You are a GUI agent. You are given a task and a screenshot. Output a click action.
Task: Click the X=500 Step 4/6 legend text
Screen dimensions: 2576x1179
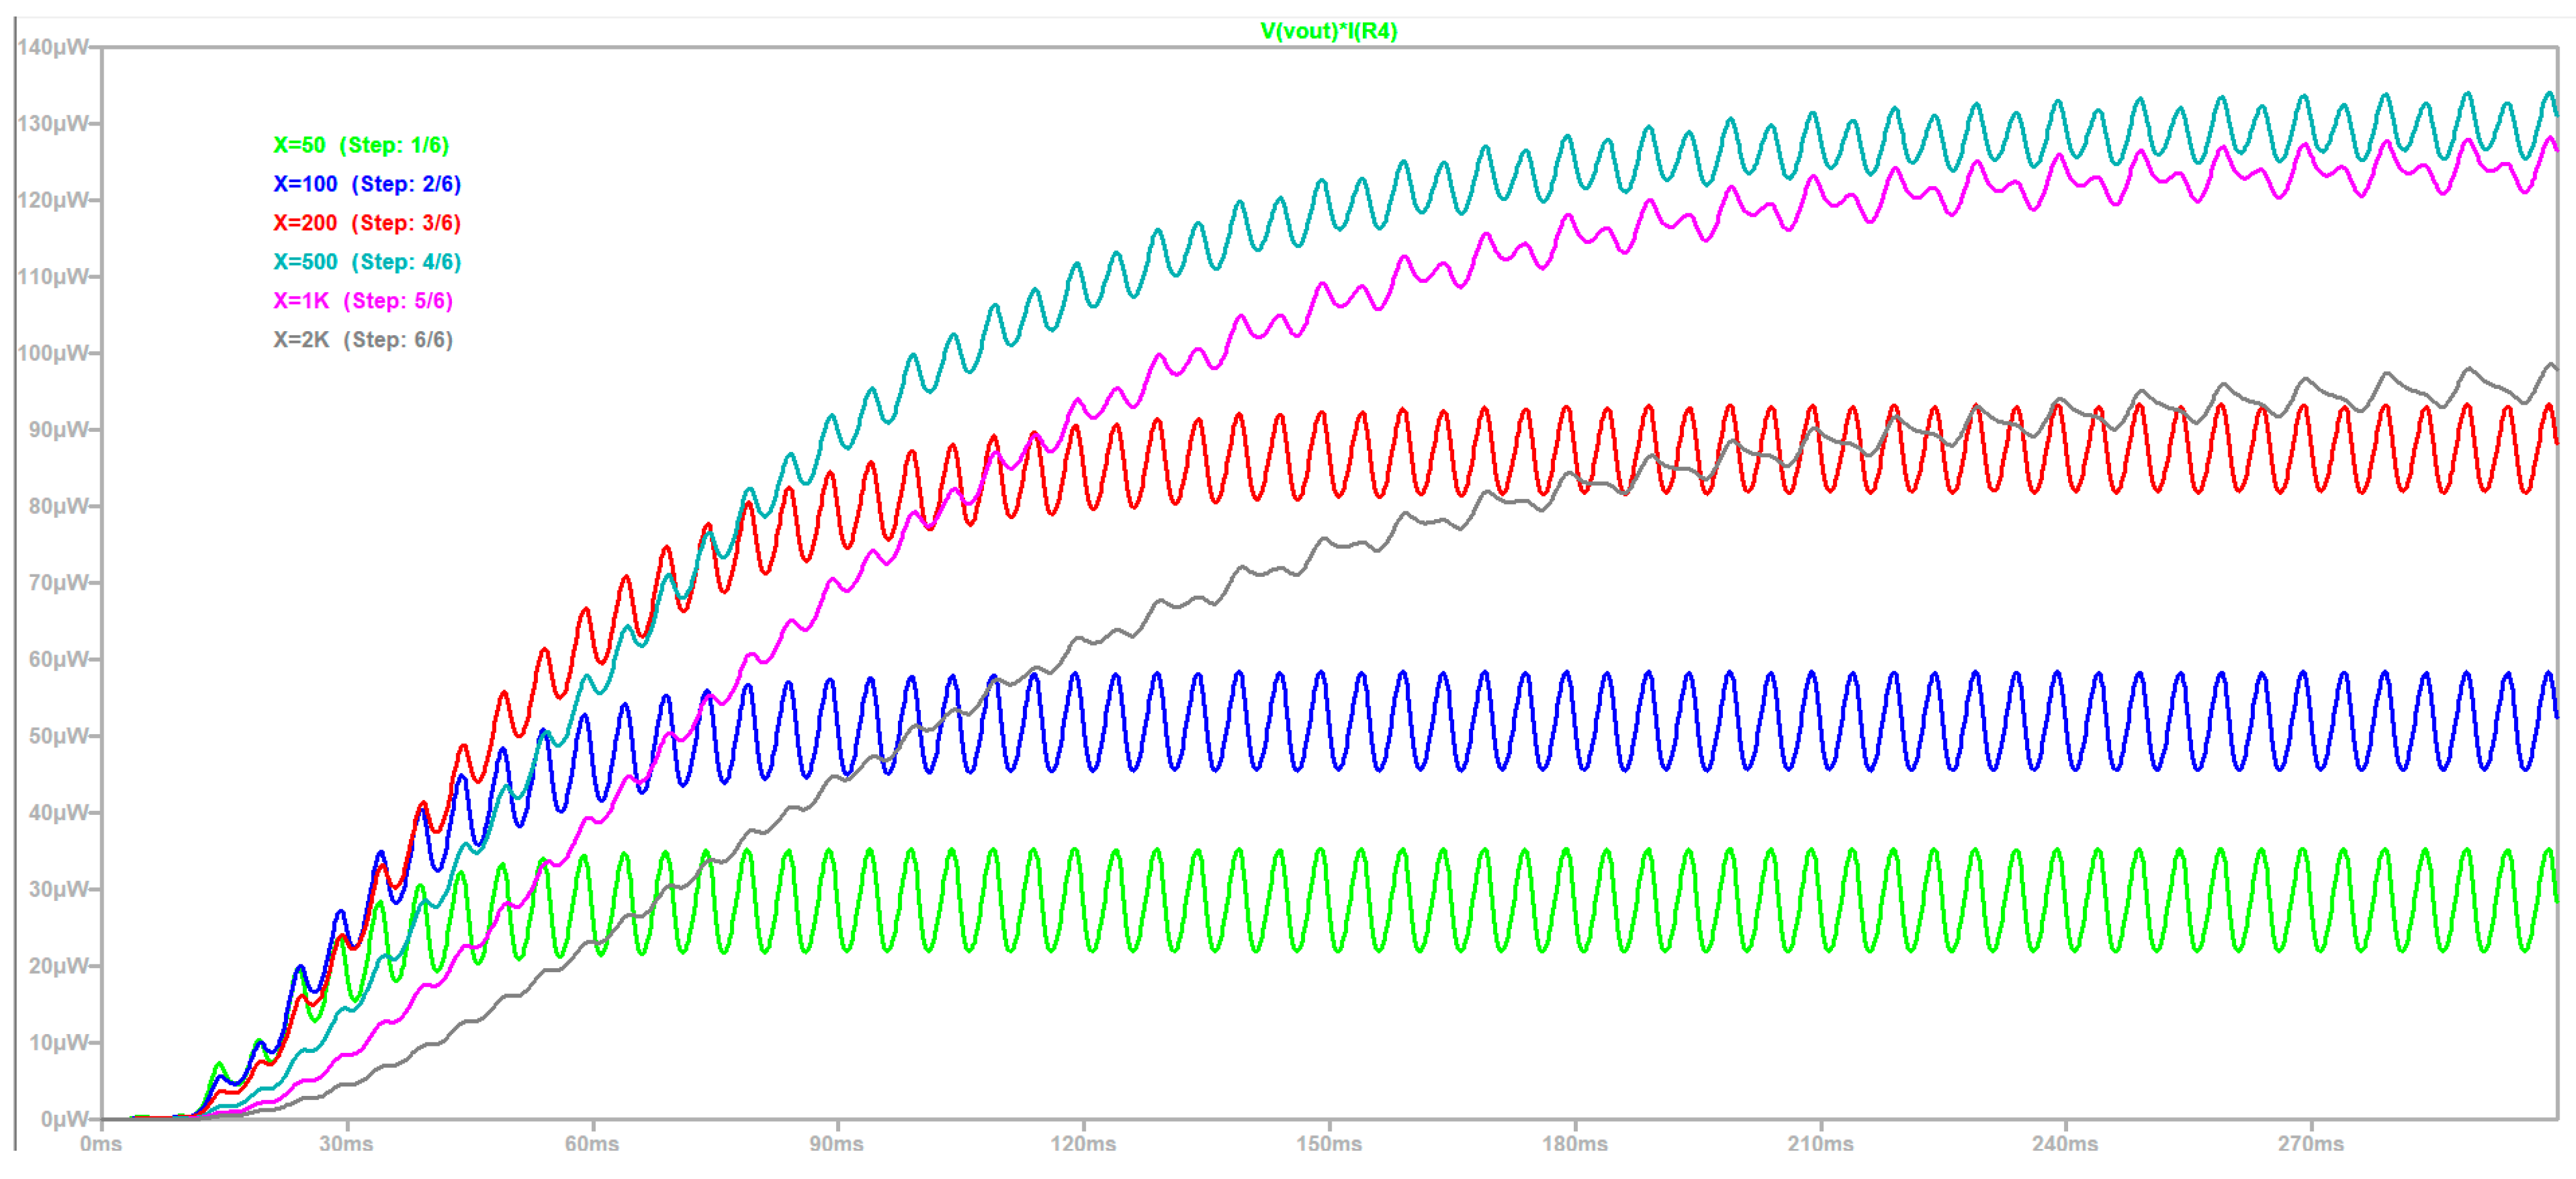[x=367, y=262]
